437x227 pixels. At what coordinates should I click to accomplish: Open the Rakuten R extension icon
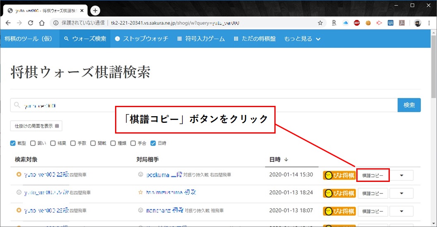tap(334, 23)
